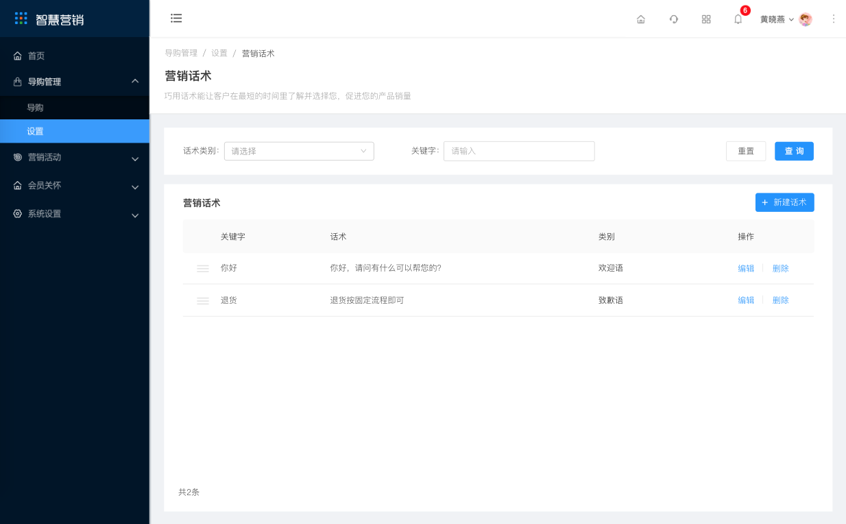Image resolution: width=846 pixels, height=524 pixels.
Task: Open the 黄晓燕 user dropdown
Action: pyautogui.click(x=777, y=19)
